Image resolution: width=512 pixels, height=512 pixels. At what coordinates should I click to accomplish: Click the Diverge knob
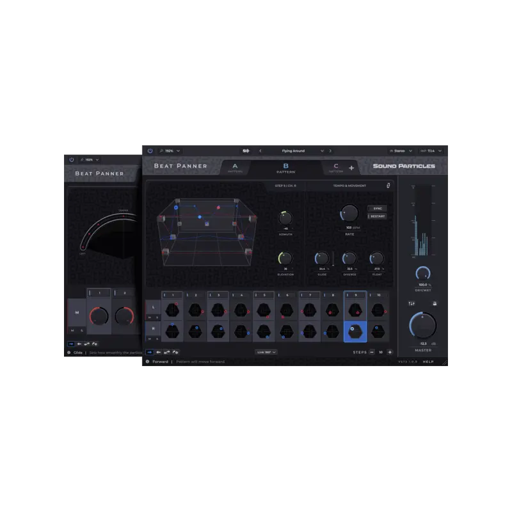[349, 259]
